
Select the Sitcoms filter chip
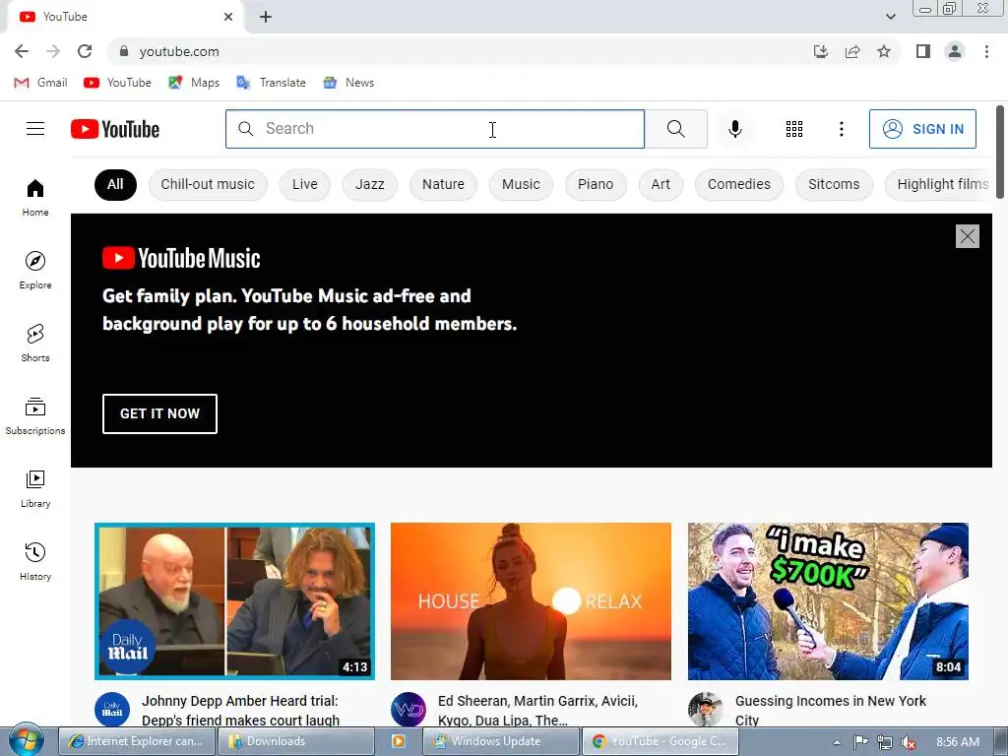833,184
